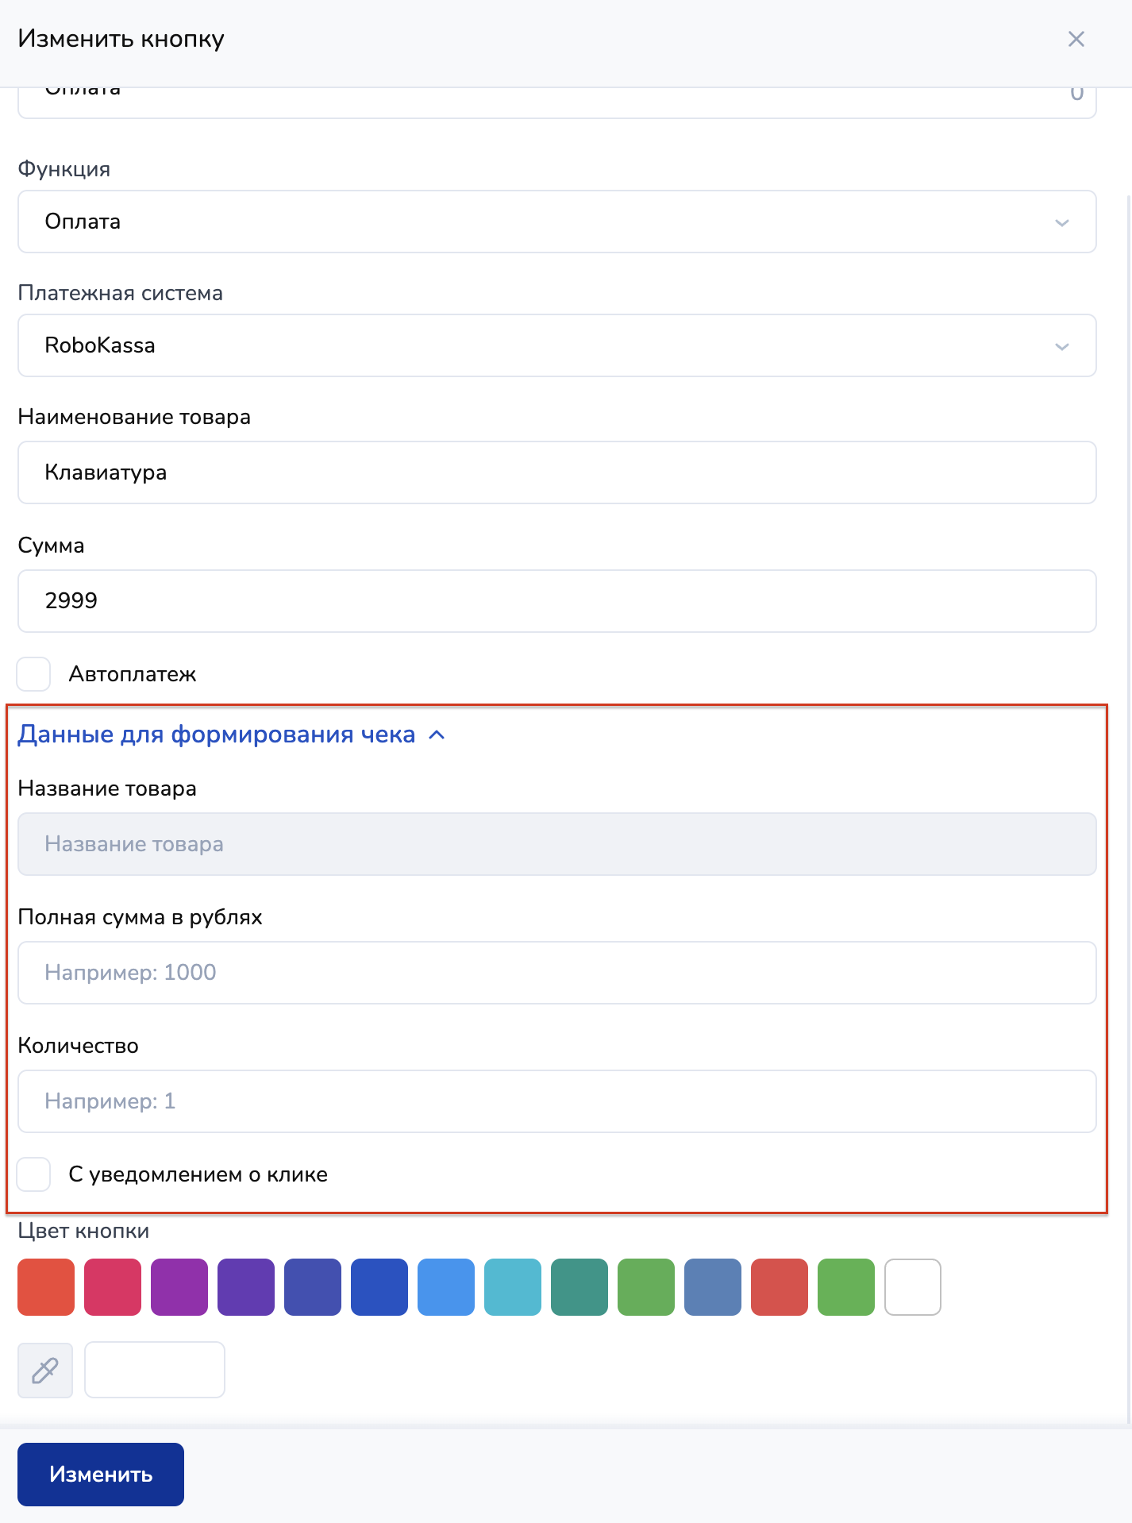Viewport: 1132px width, 1523px height.
Task: Select the orange-red color swatch
Action: [46, 1287]
